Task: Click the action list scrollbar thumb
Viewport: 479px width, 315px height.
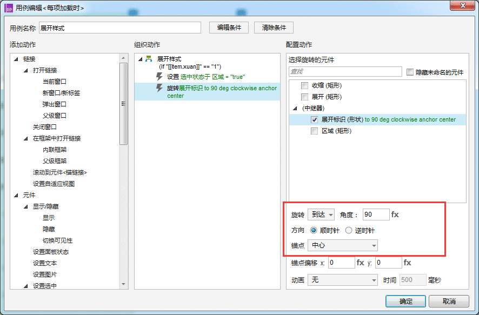Action: pyautogui.click(x=123, y=104)
